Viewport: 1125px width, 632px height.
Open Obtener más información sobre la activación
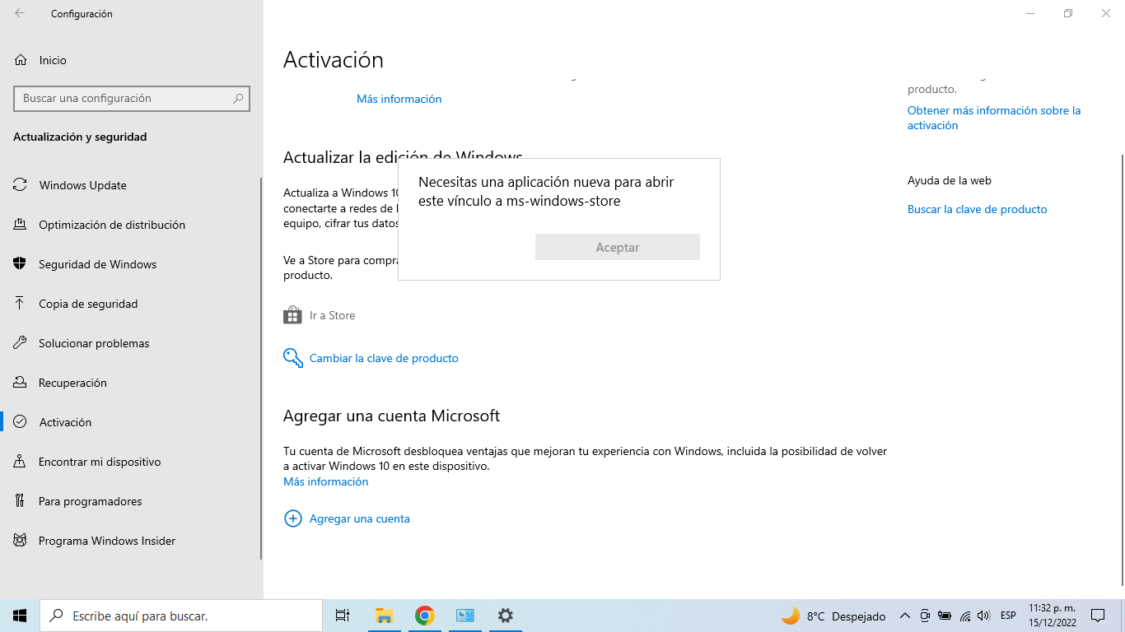994,118
